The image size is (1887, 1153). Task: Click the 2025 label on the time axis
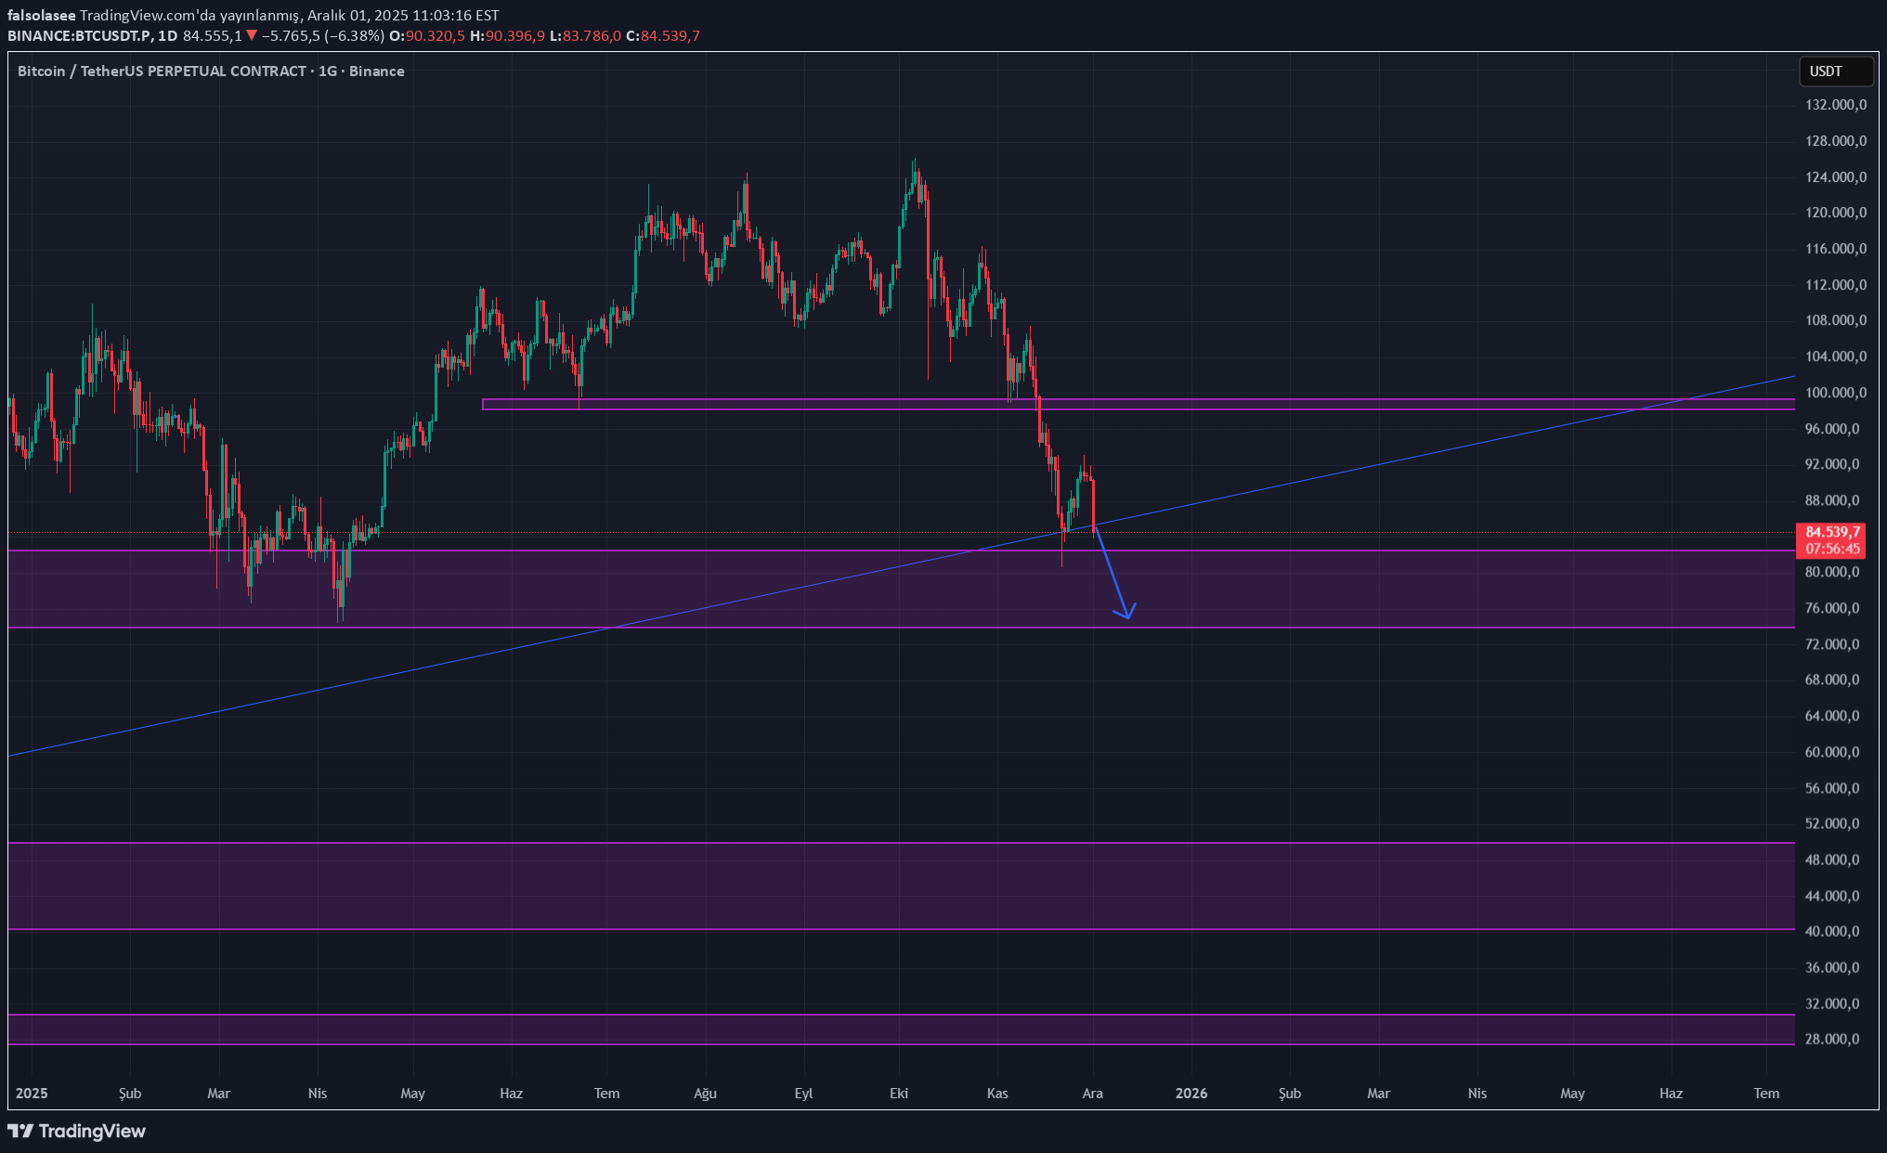point(32,1093)
